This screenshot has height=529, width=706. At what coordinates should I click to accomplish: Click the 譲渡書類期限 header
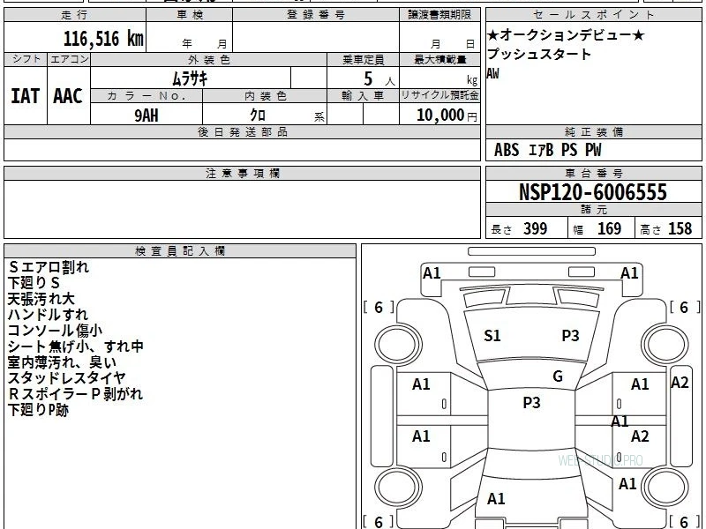coord(439,15)
